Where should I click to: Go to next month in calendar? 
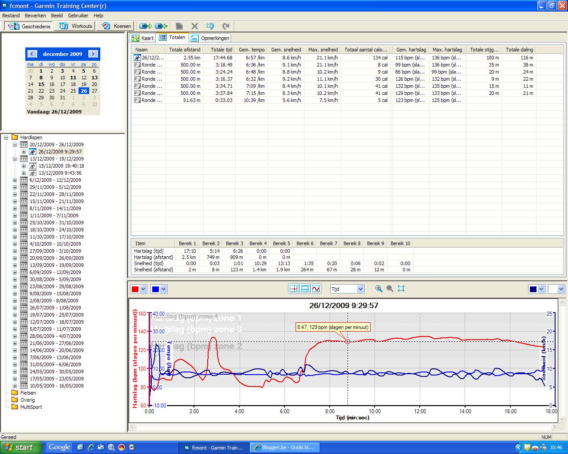(93, 54)
